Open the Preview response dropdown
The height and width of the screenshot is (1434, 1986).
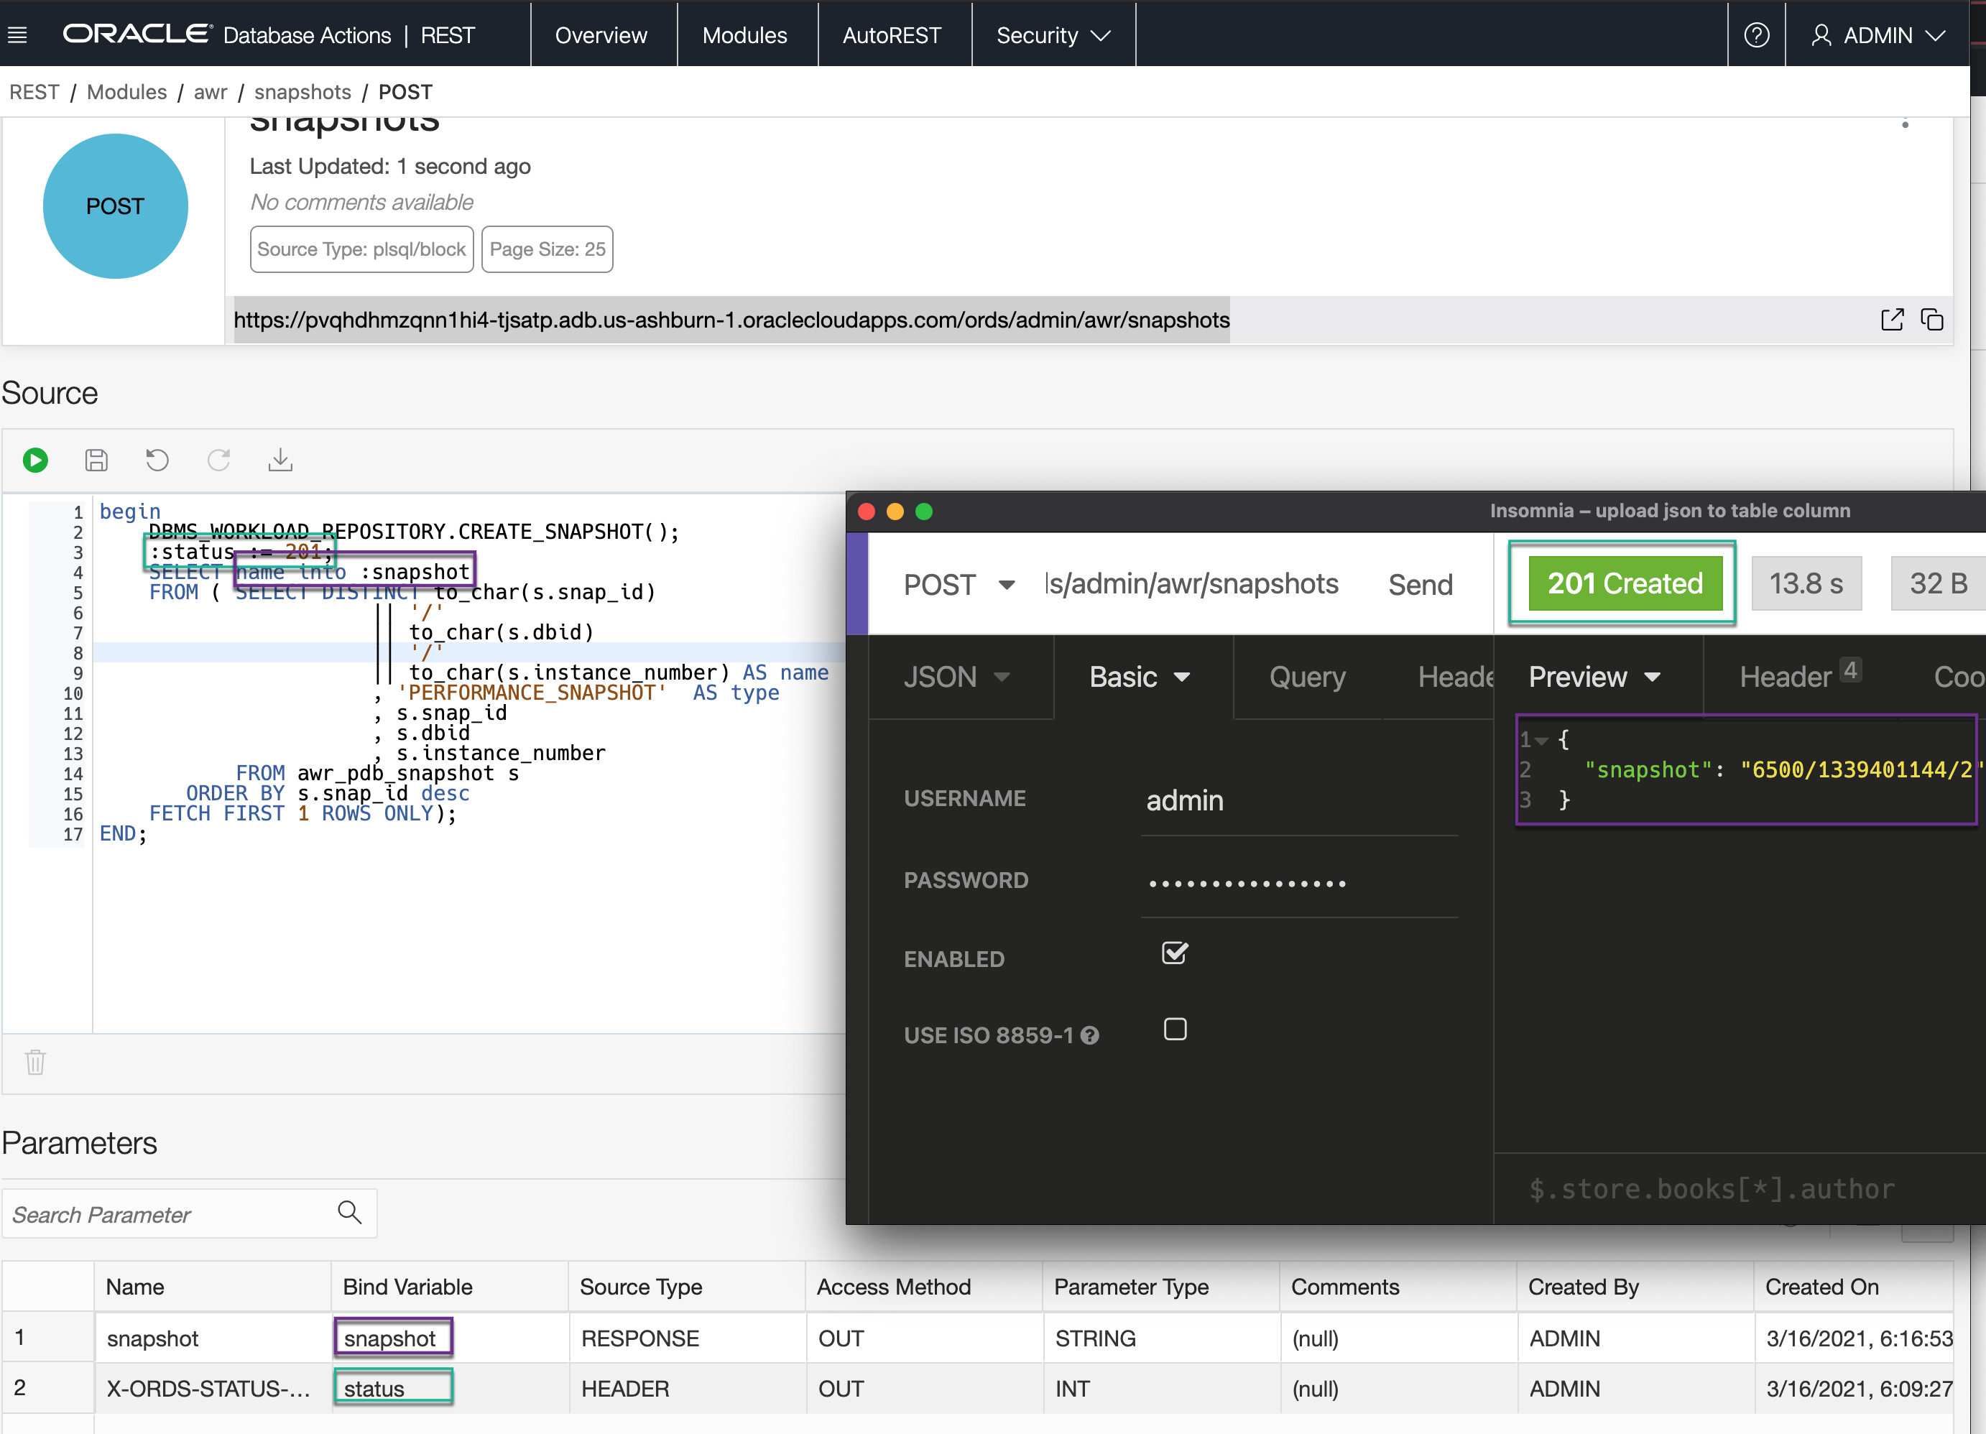(x=1594, y=677)
